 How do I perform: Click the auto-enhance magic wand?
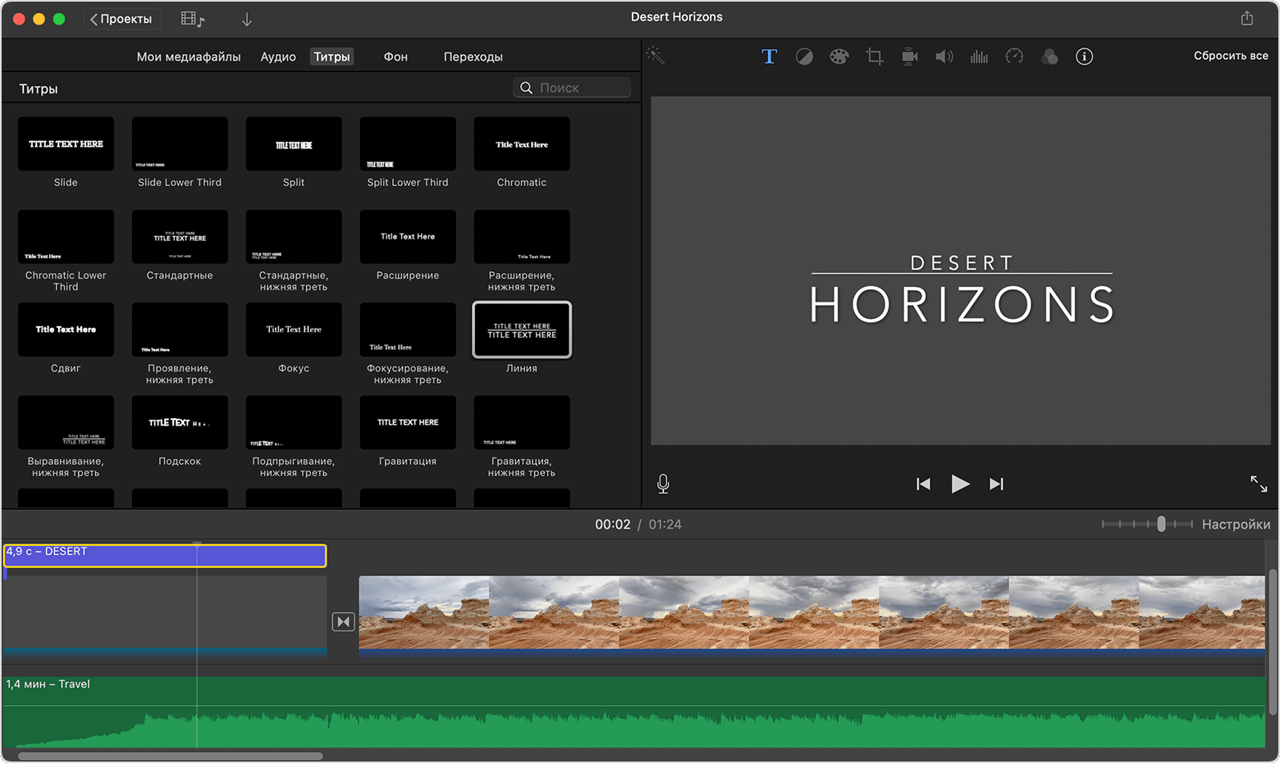tap(654, 57)
